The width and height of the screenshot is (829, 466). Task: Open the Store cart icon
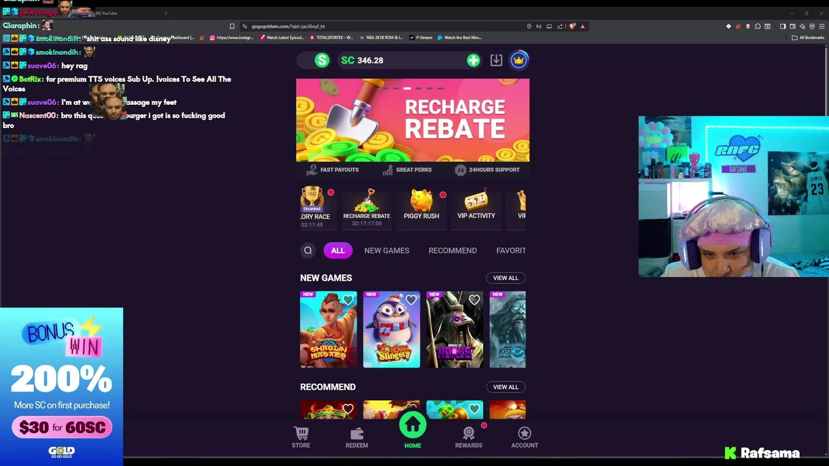click(301, 433)
